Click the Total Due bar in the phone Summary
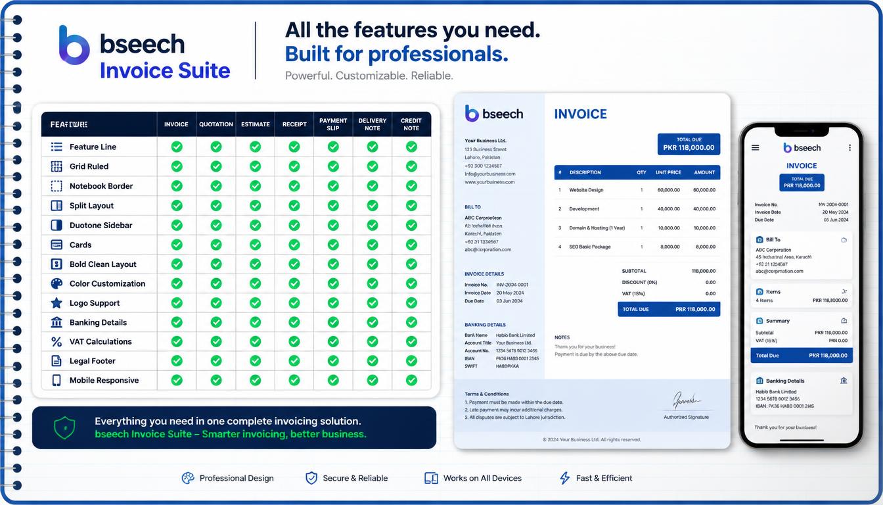The height and width of the screenshot is (505, 883). (802, 355)
